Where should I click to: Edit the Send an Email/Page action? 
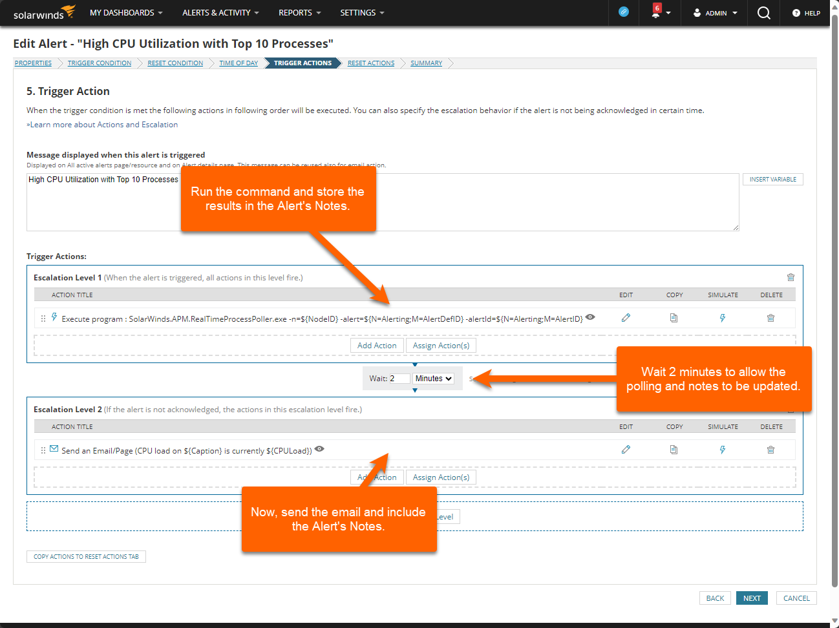pos(626,450)
